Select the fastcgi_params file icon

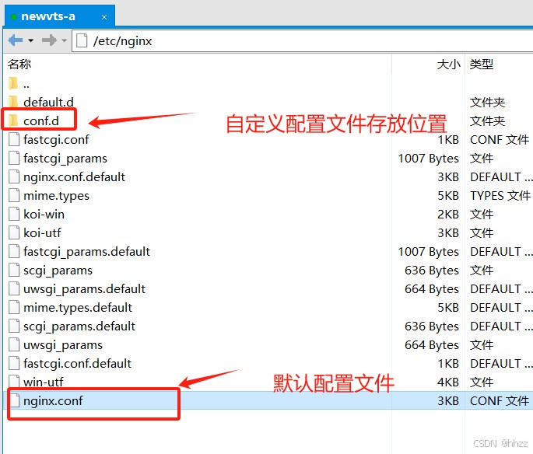pos(14,158)
